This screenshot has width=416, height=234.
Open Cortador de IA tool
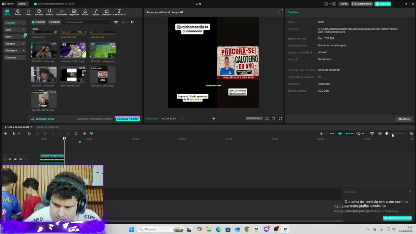pyautogui.click(x=43, y=119)
